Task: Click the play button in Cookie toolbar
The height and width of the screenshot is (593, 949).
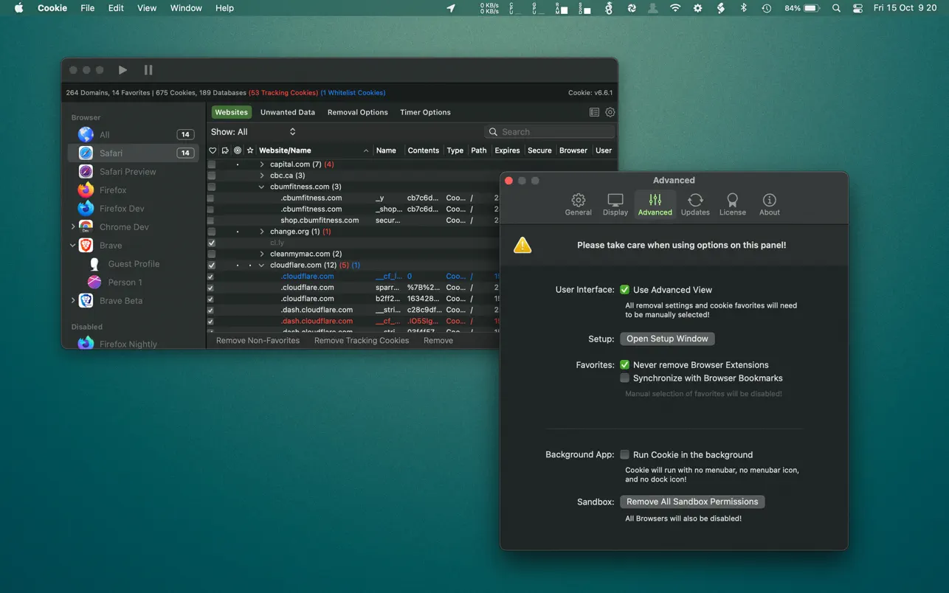Action: (122, 70)
